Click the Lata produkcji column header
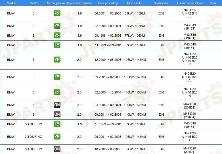 [108, 3]
